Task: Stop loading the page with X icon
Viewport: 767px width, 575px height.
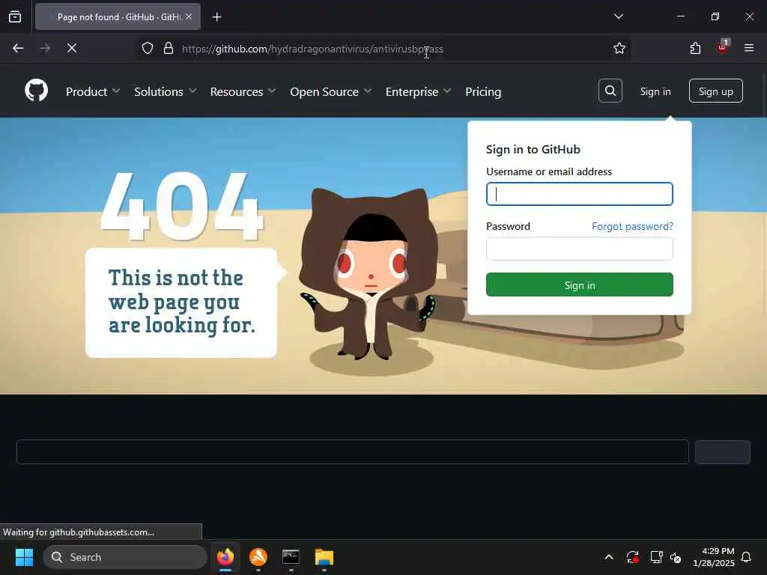Action: coord(72,48)
